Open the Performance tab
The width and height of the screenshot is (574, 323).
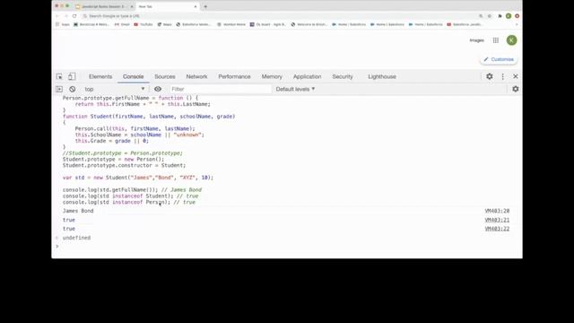(x=234, y=76)
